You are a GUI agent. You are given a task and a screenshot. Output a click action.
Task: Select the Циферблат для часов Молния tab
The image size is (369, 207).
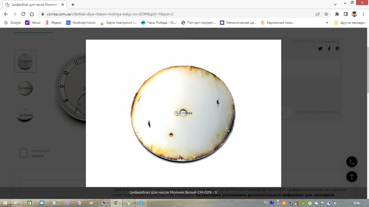coord(35,5)
